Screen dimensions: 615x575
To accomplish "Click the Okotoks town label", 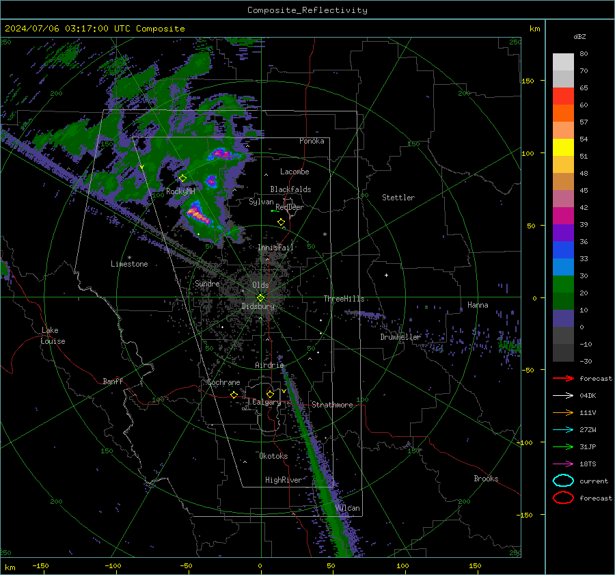I will pos(273,456).
